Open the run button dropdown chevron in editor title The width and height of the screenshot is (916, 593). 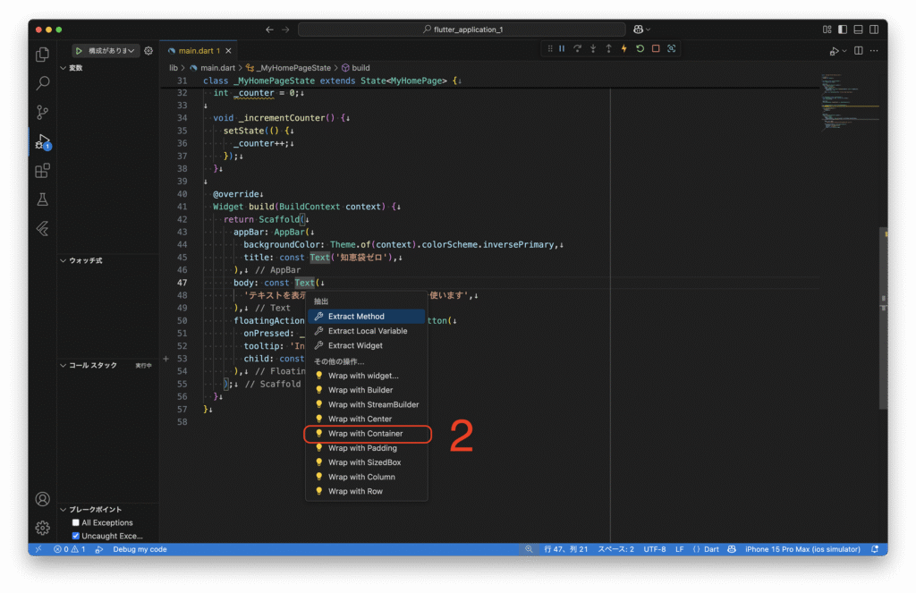coord(844,51)
